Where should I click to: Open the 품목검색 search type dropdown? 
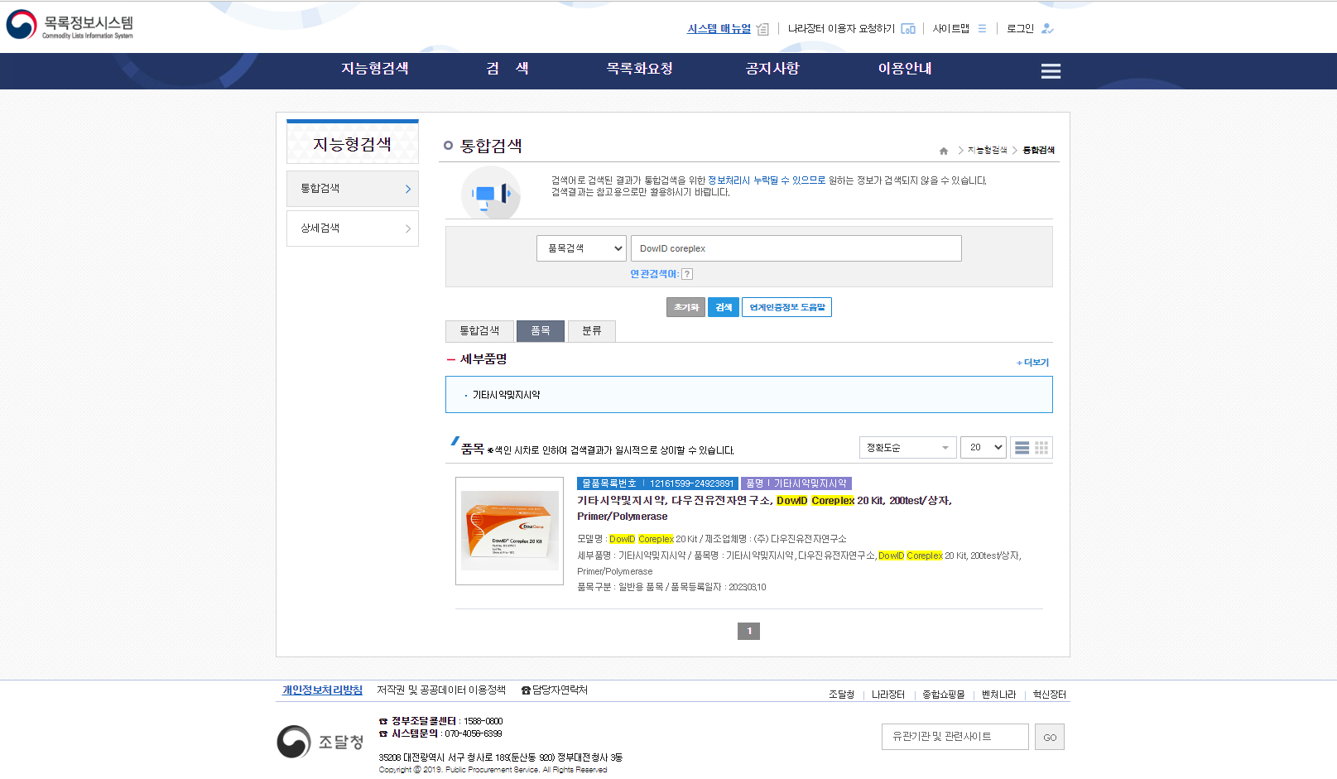[x=581, y=248]
